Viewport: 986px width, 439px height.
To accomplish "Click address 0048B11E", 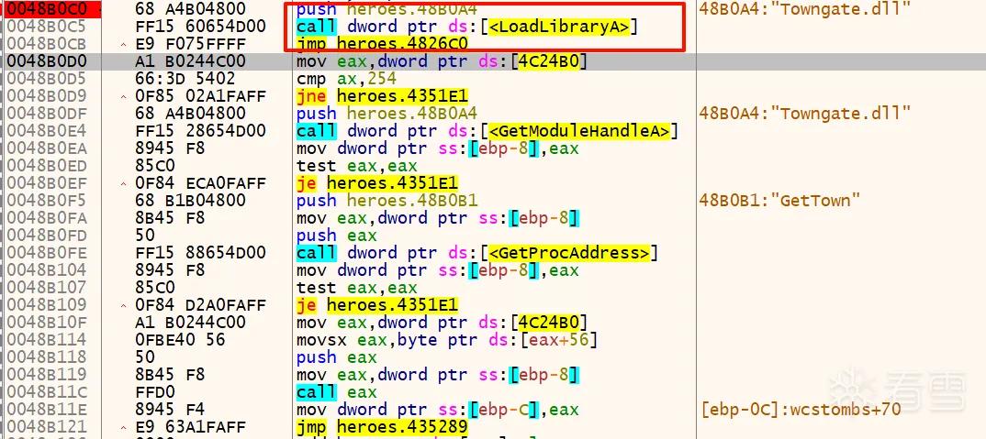I will point(48,410).
